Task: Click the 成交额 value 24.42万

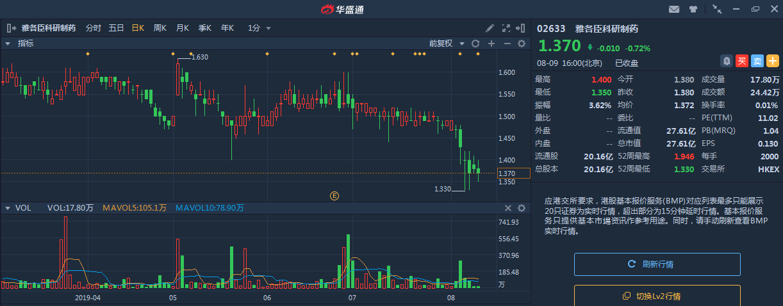Action: click(x=764, y=92)
